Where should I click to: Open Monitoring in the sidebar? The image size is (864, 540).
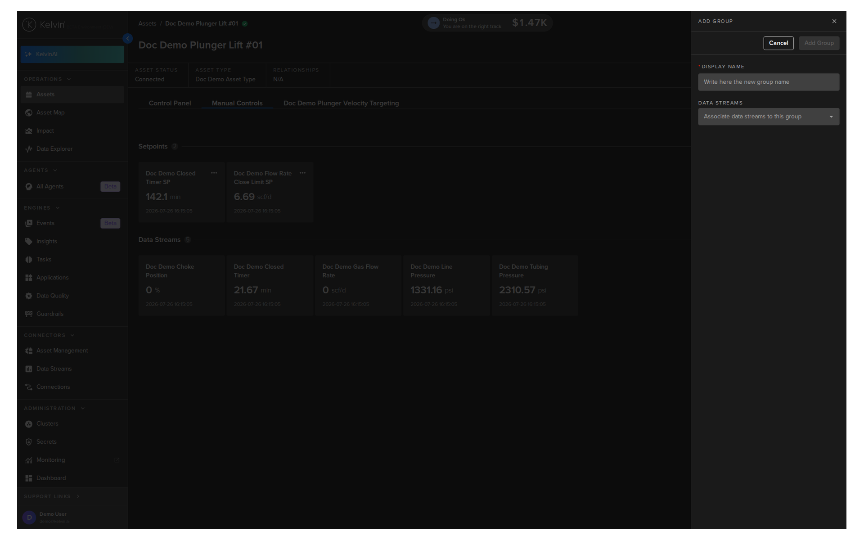72,460
